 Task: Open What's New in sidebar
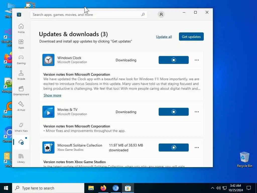click(21, 127)
